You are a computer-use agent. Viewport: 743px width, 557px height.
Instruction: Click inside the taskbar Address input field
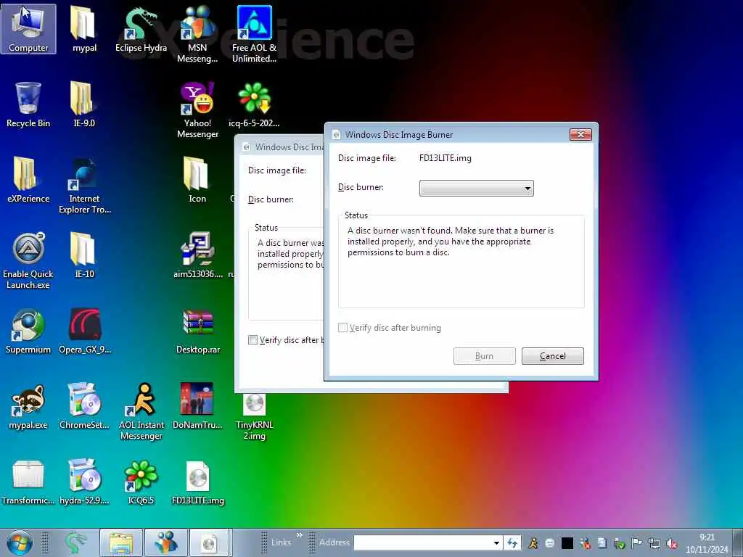click(423, 542)
